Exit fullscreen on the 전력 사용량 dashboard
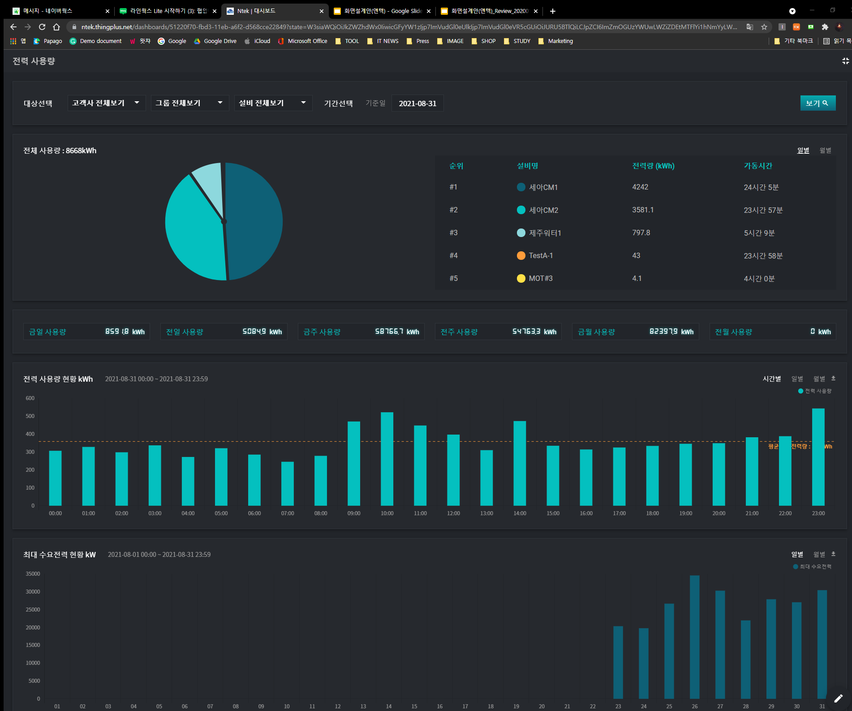The image size is (852, 711). click(x=845, y=61)
